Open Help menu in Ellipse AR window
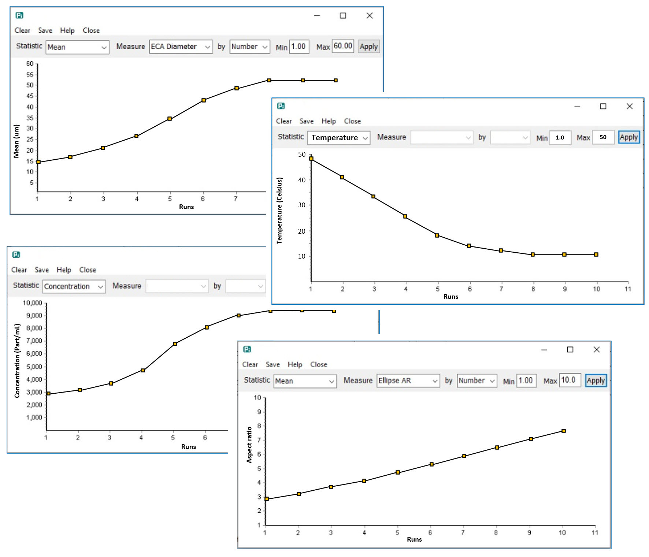Image resolution: width=649 pixels, height=557 pixels. [x=295, y=365]
